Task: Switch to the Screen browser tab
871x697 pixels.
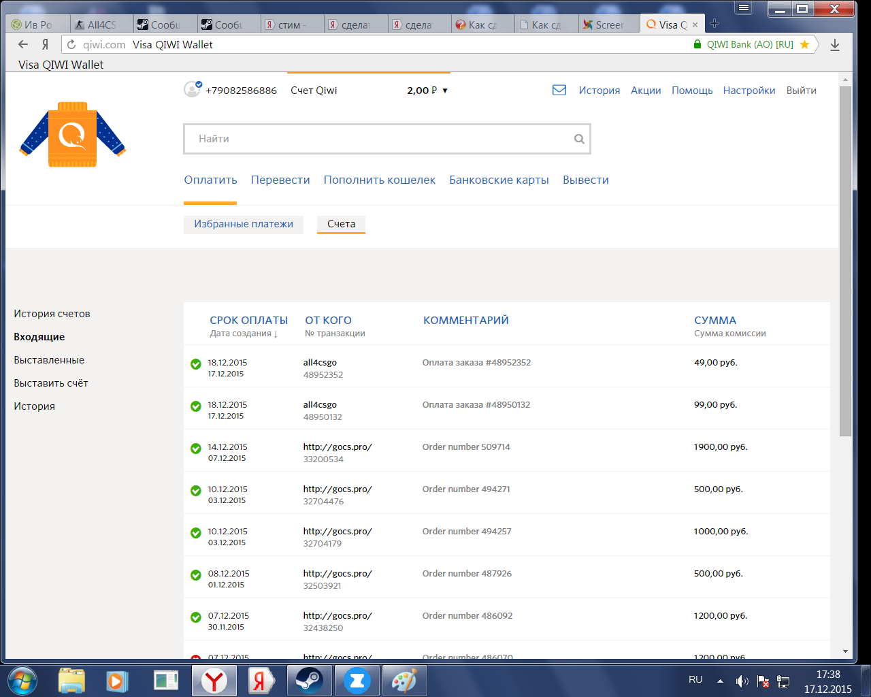Action: [609, 25]
